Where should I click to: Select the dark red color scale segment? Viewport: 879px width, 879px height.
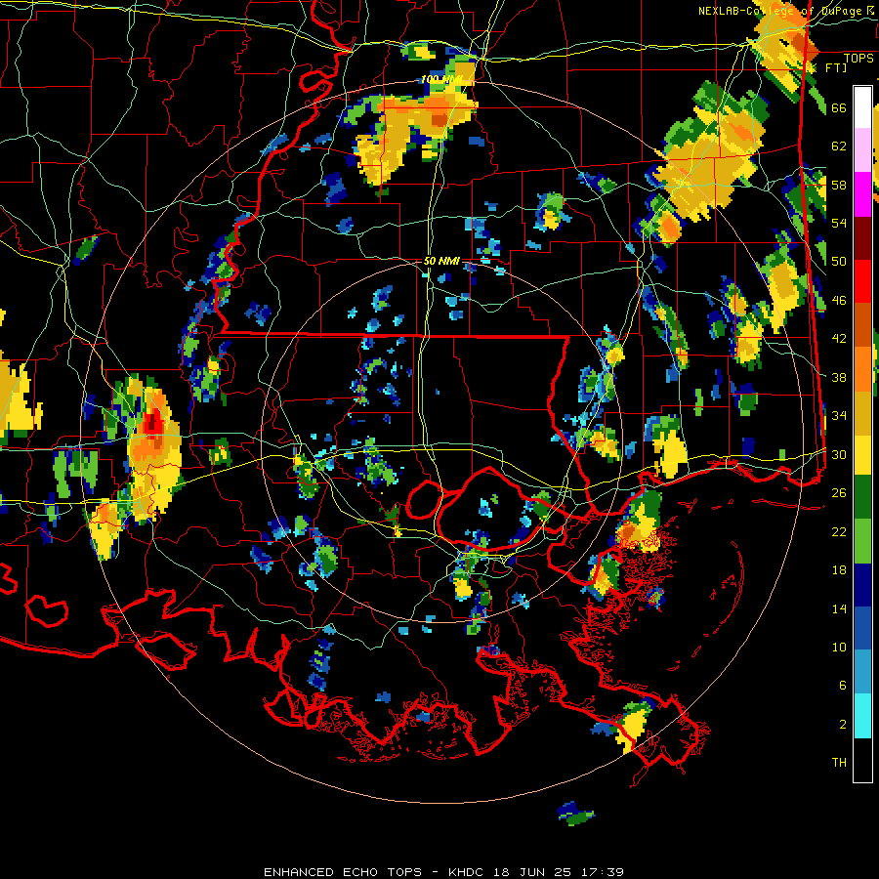[x=862, y=238]
